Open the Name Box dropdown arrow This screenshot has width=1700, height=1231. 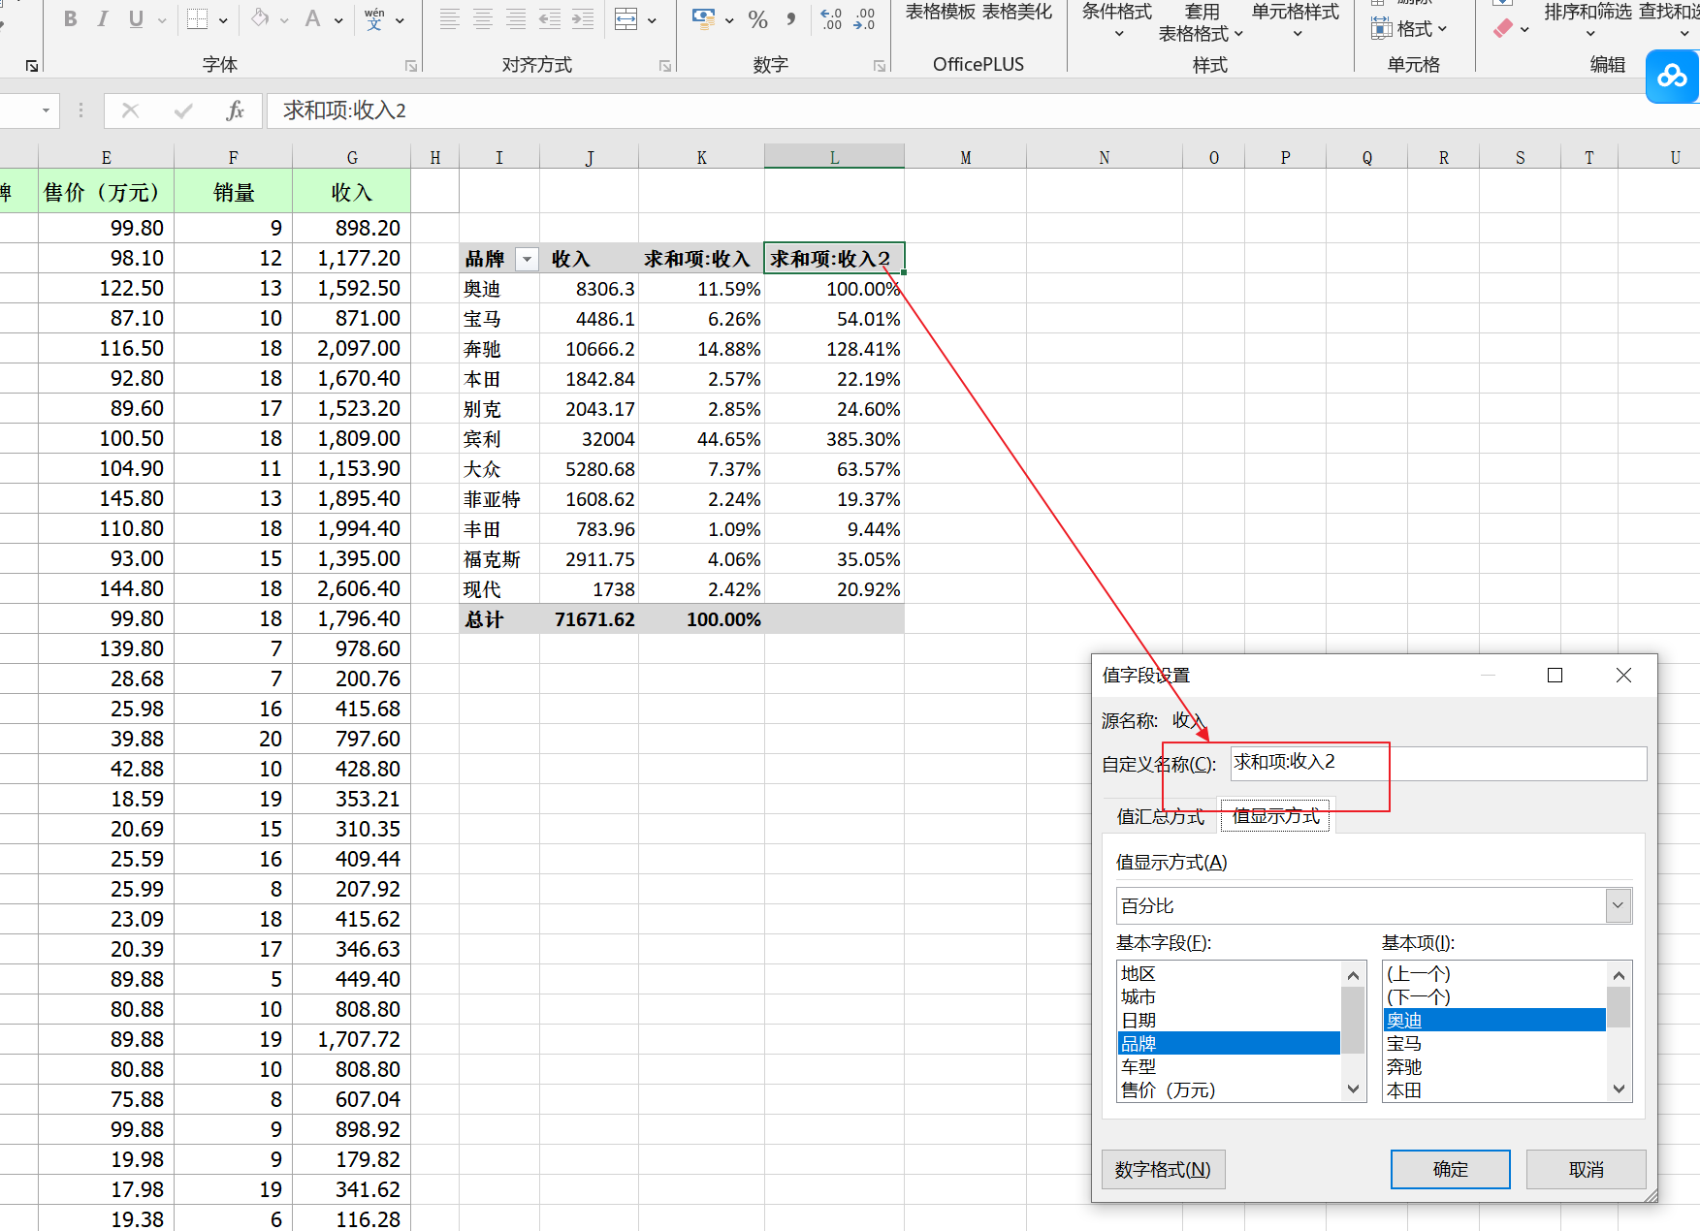pyautogui.click(x=46, y=110)
